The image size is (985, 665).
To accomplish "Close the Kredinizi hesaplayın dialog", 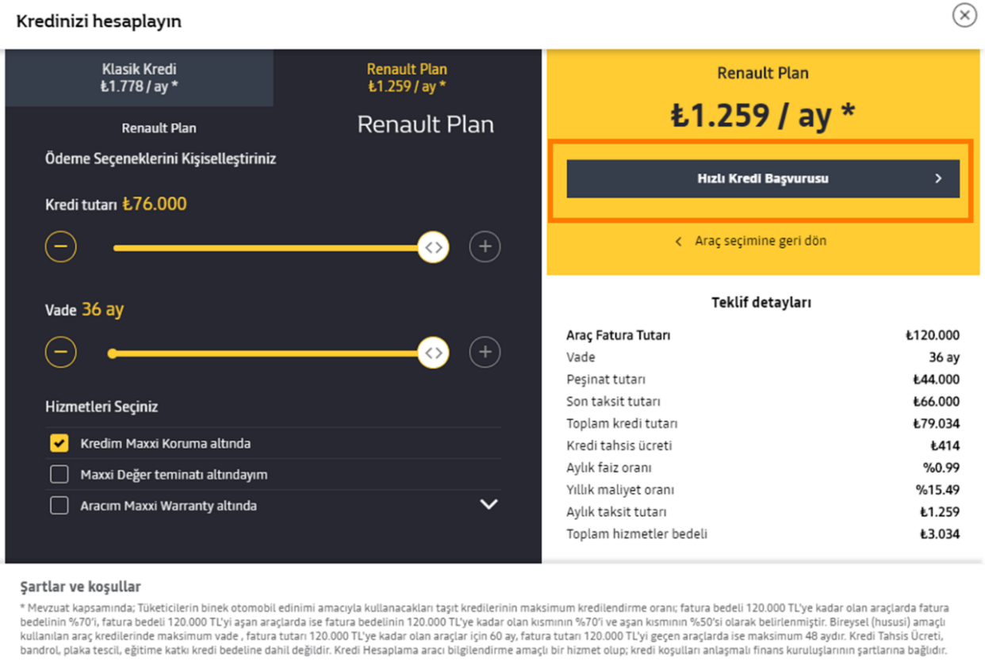I will coord(964,15).
